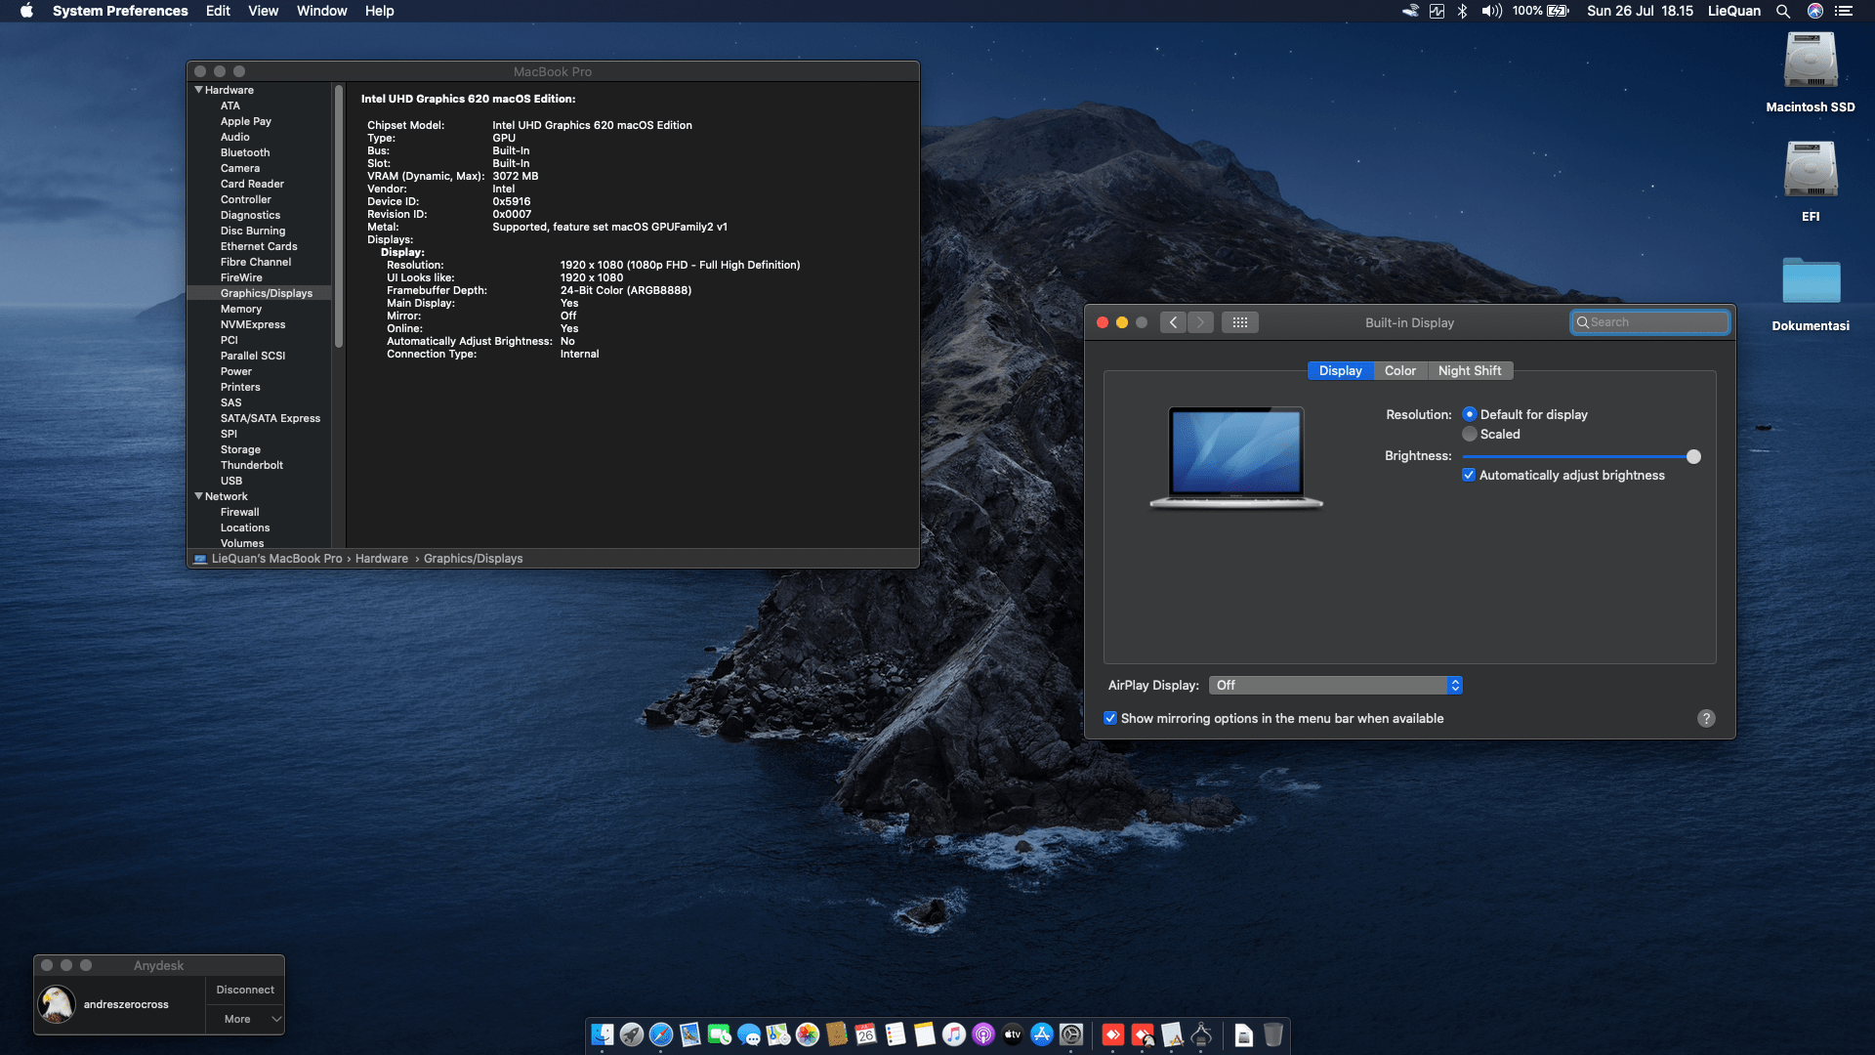This screenshot has width=1875, height=1055.
Task: Open Apple TV from the Dock
Action: [x=1013, y=1034]
